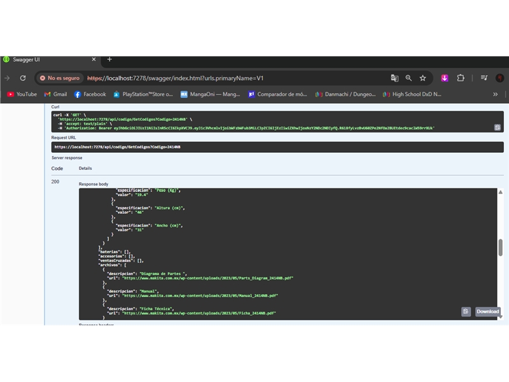Click the response body vertical scrollbar thumb
The image size is (509, 382).
[x=500, y=247]
